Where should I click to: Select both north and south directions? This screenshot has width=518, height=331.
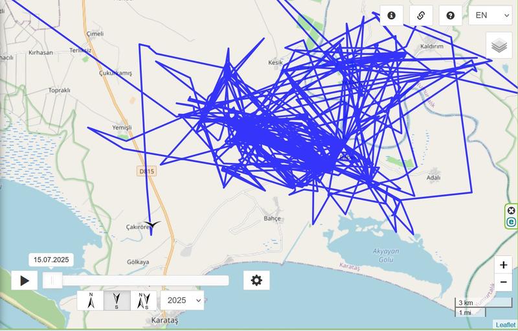[144, 301]
